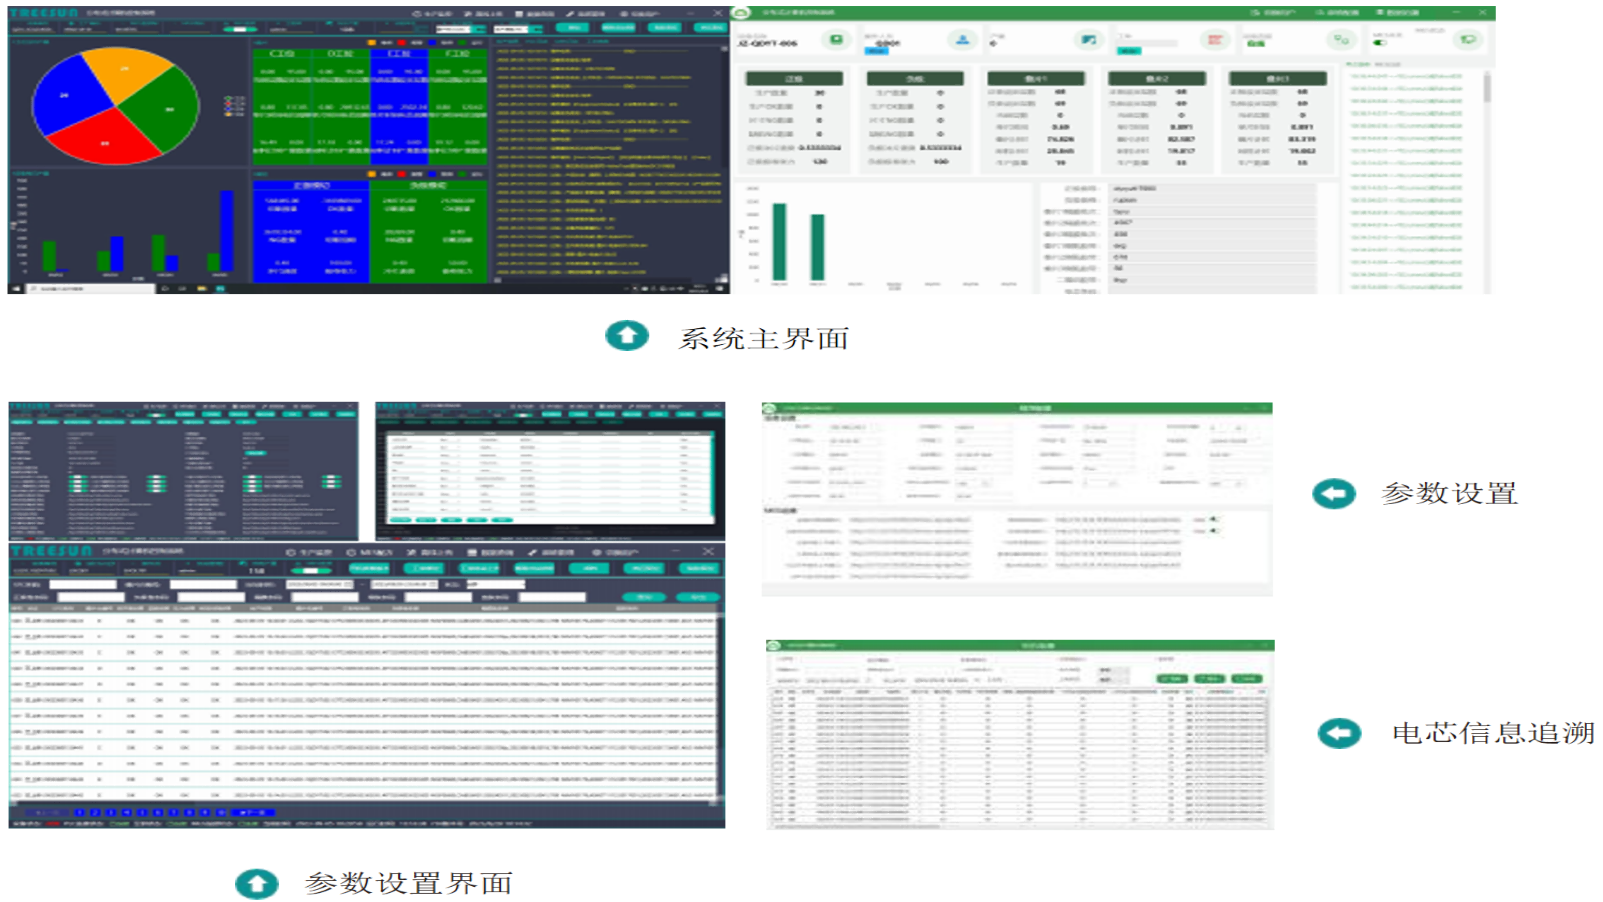
Task: Open second icon menu in green window header
Action: [1337, 12]
